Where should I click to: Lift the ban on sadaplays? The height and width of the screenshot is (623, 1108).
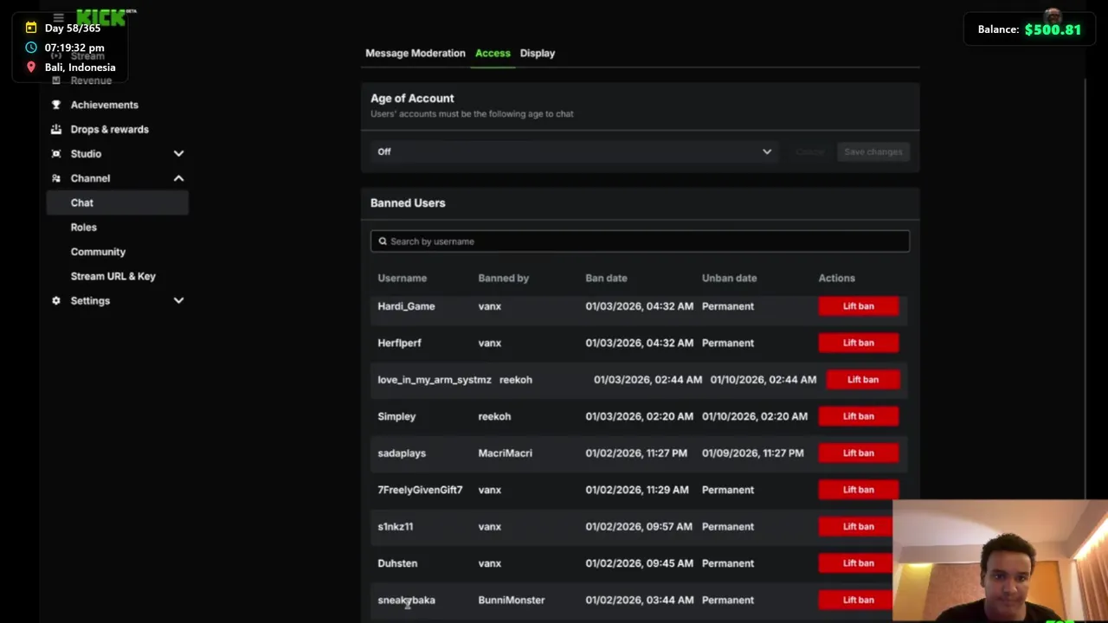[x=858, y=453]
